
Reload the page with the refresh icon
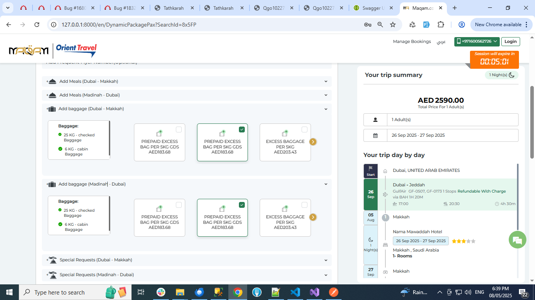coord(37,25)
